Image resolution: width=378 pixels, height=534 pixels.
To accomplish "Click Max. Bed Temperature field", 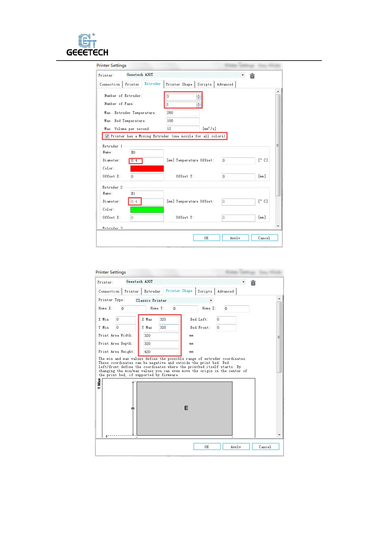I will tap(182, 121).
